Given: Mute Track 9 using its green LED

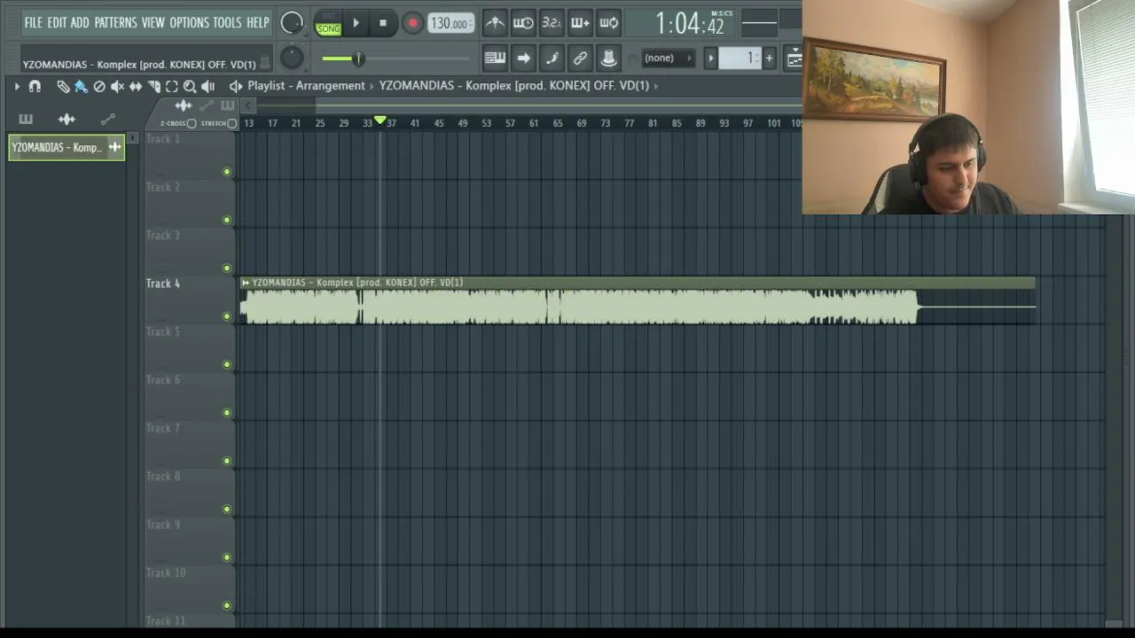Looking at the screenshot, I should coord(227,557).
